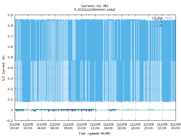
Task: Select the 111208 10:00 time tick label
Action: tap(81, 126)
